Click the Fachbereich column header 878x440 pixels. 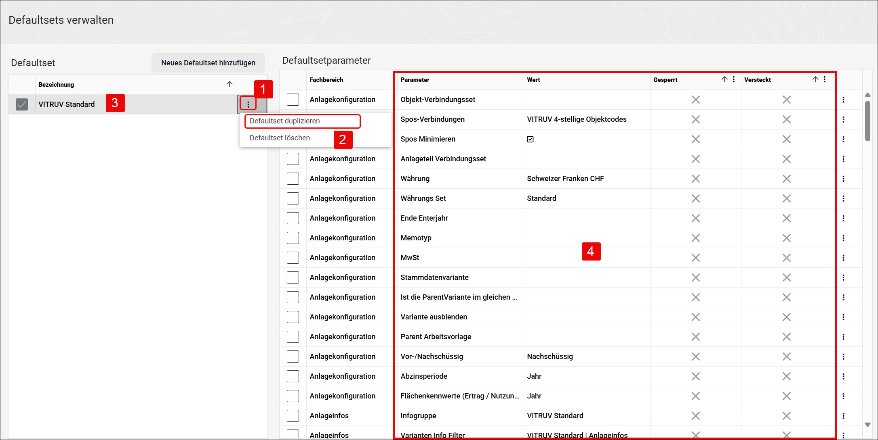[x=326, y=80]
